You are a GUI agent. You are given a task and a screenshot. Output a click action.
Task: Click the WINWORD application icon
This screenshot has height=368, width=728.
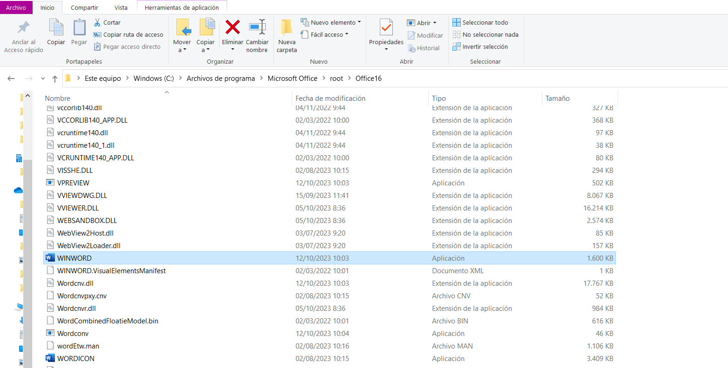[50, 258]
